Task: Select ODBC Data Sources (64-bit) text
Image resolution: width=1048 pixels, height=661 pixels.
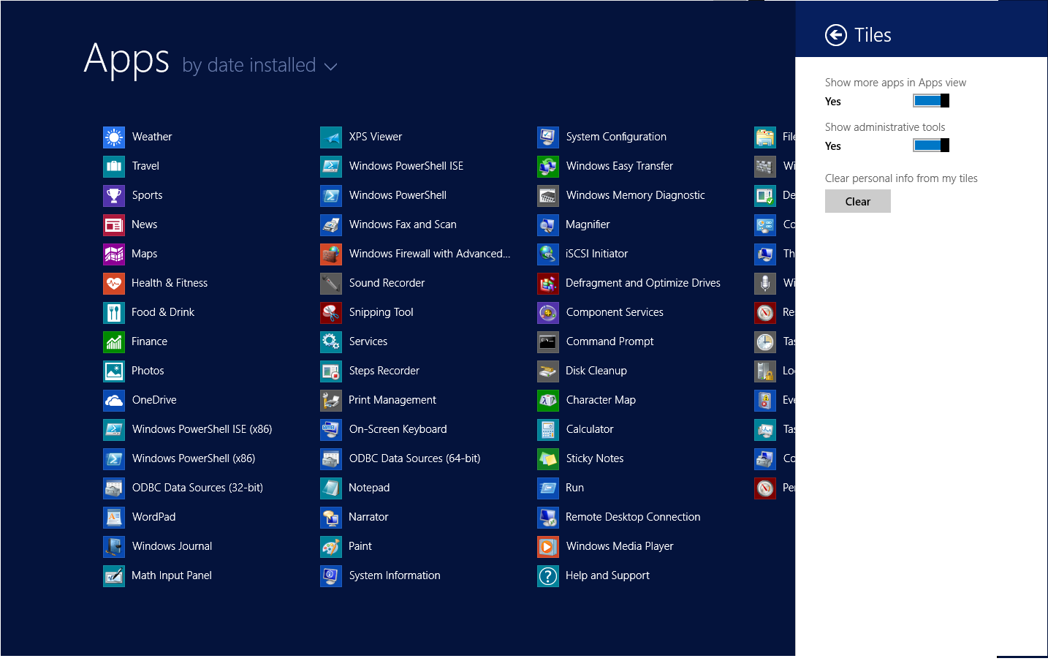Action: click(414, 458)
